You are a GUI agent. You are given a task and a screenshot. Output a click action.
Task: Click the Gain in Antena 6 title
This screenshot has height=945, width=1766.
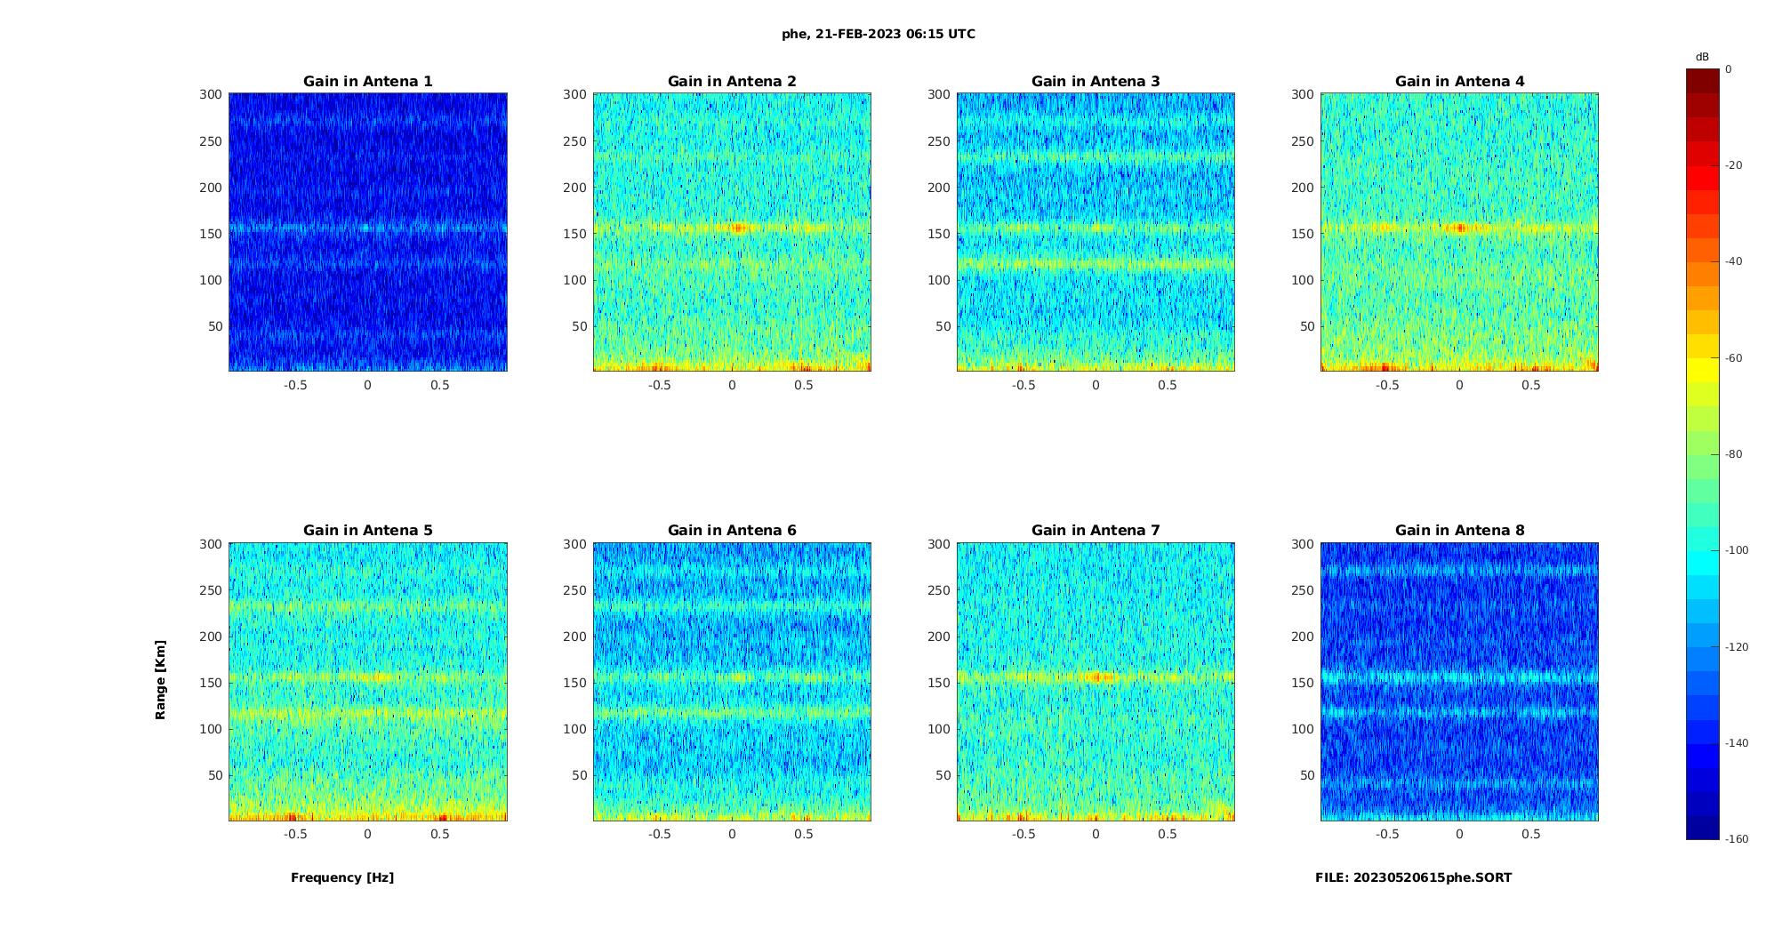tap(732, 530)
